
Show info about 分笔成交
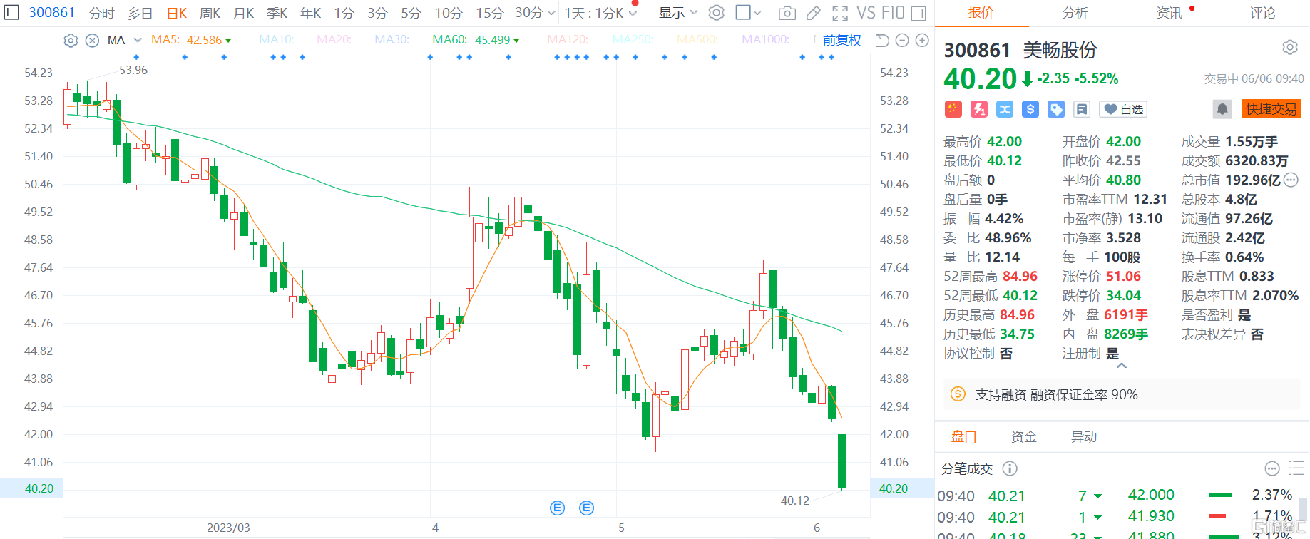[x=1010, y=468]
